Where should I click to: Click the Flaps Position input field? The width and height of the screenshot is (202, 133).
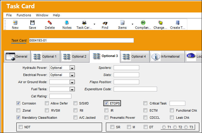(x=126, y=82)
